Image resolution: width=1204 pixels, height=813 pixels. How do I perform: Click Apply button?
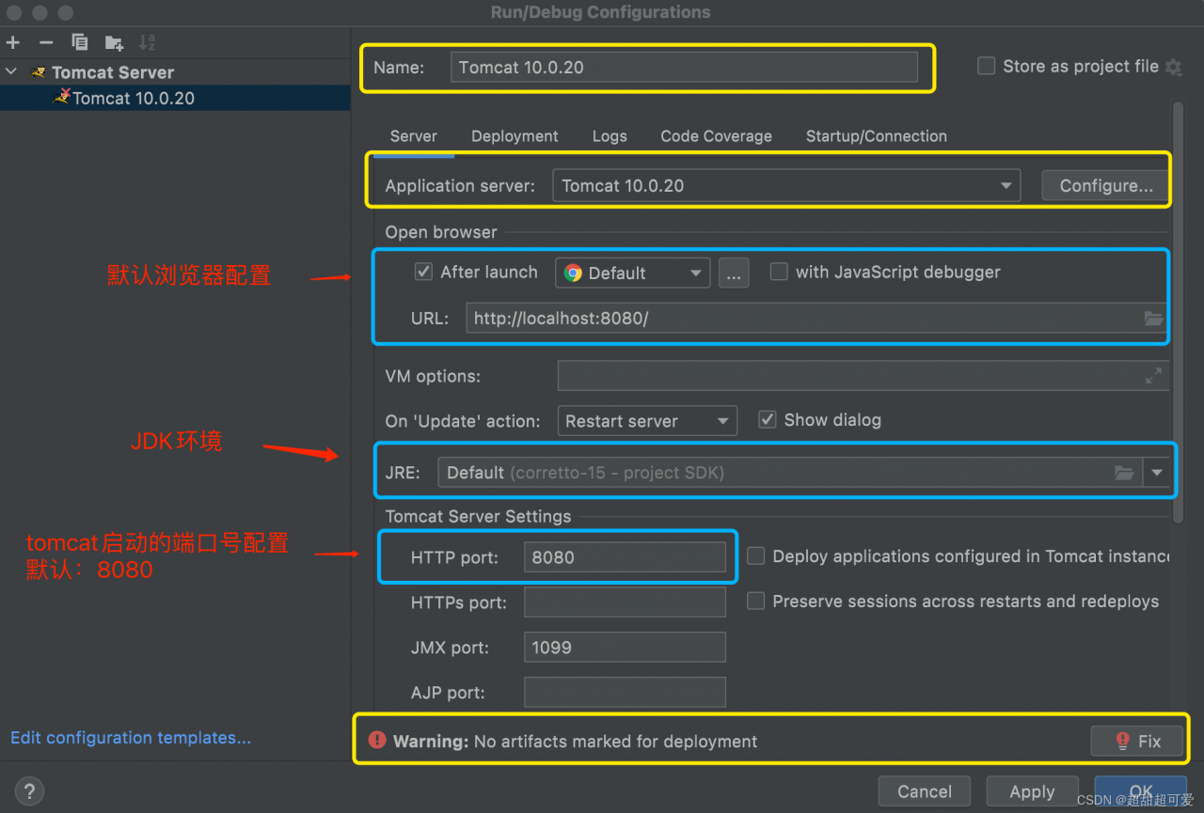1032,791
